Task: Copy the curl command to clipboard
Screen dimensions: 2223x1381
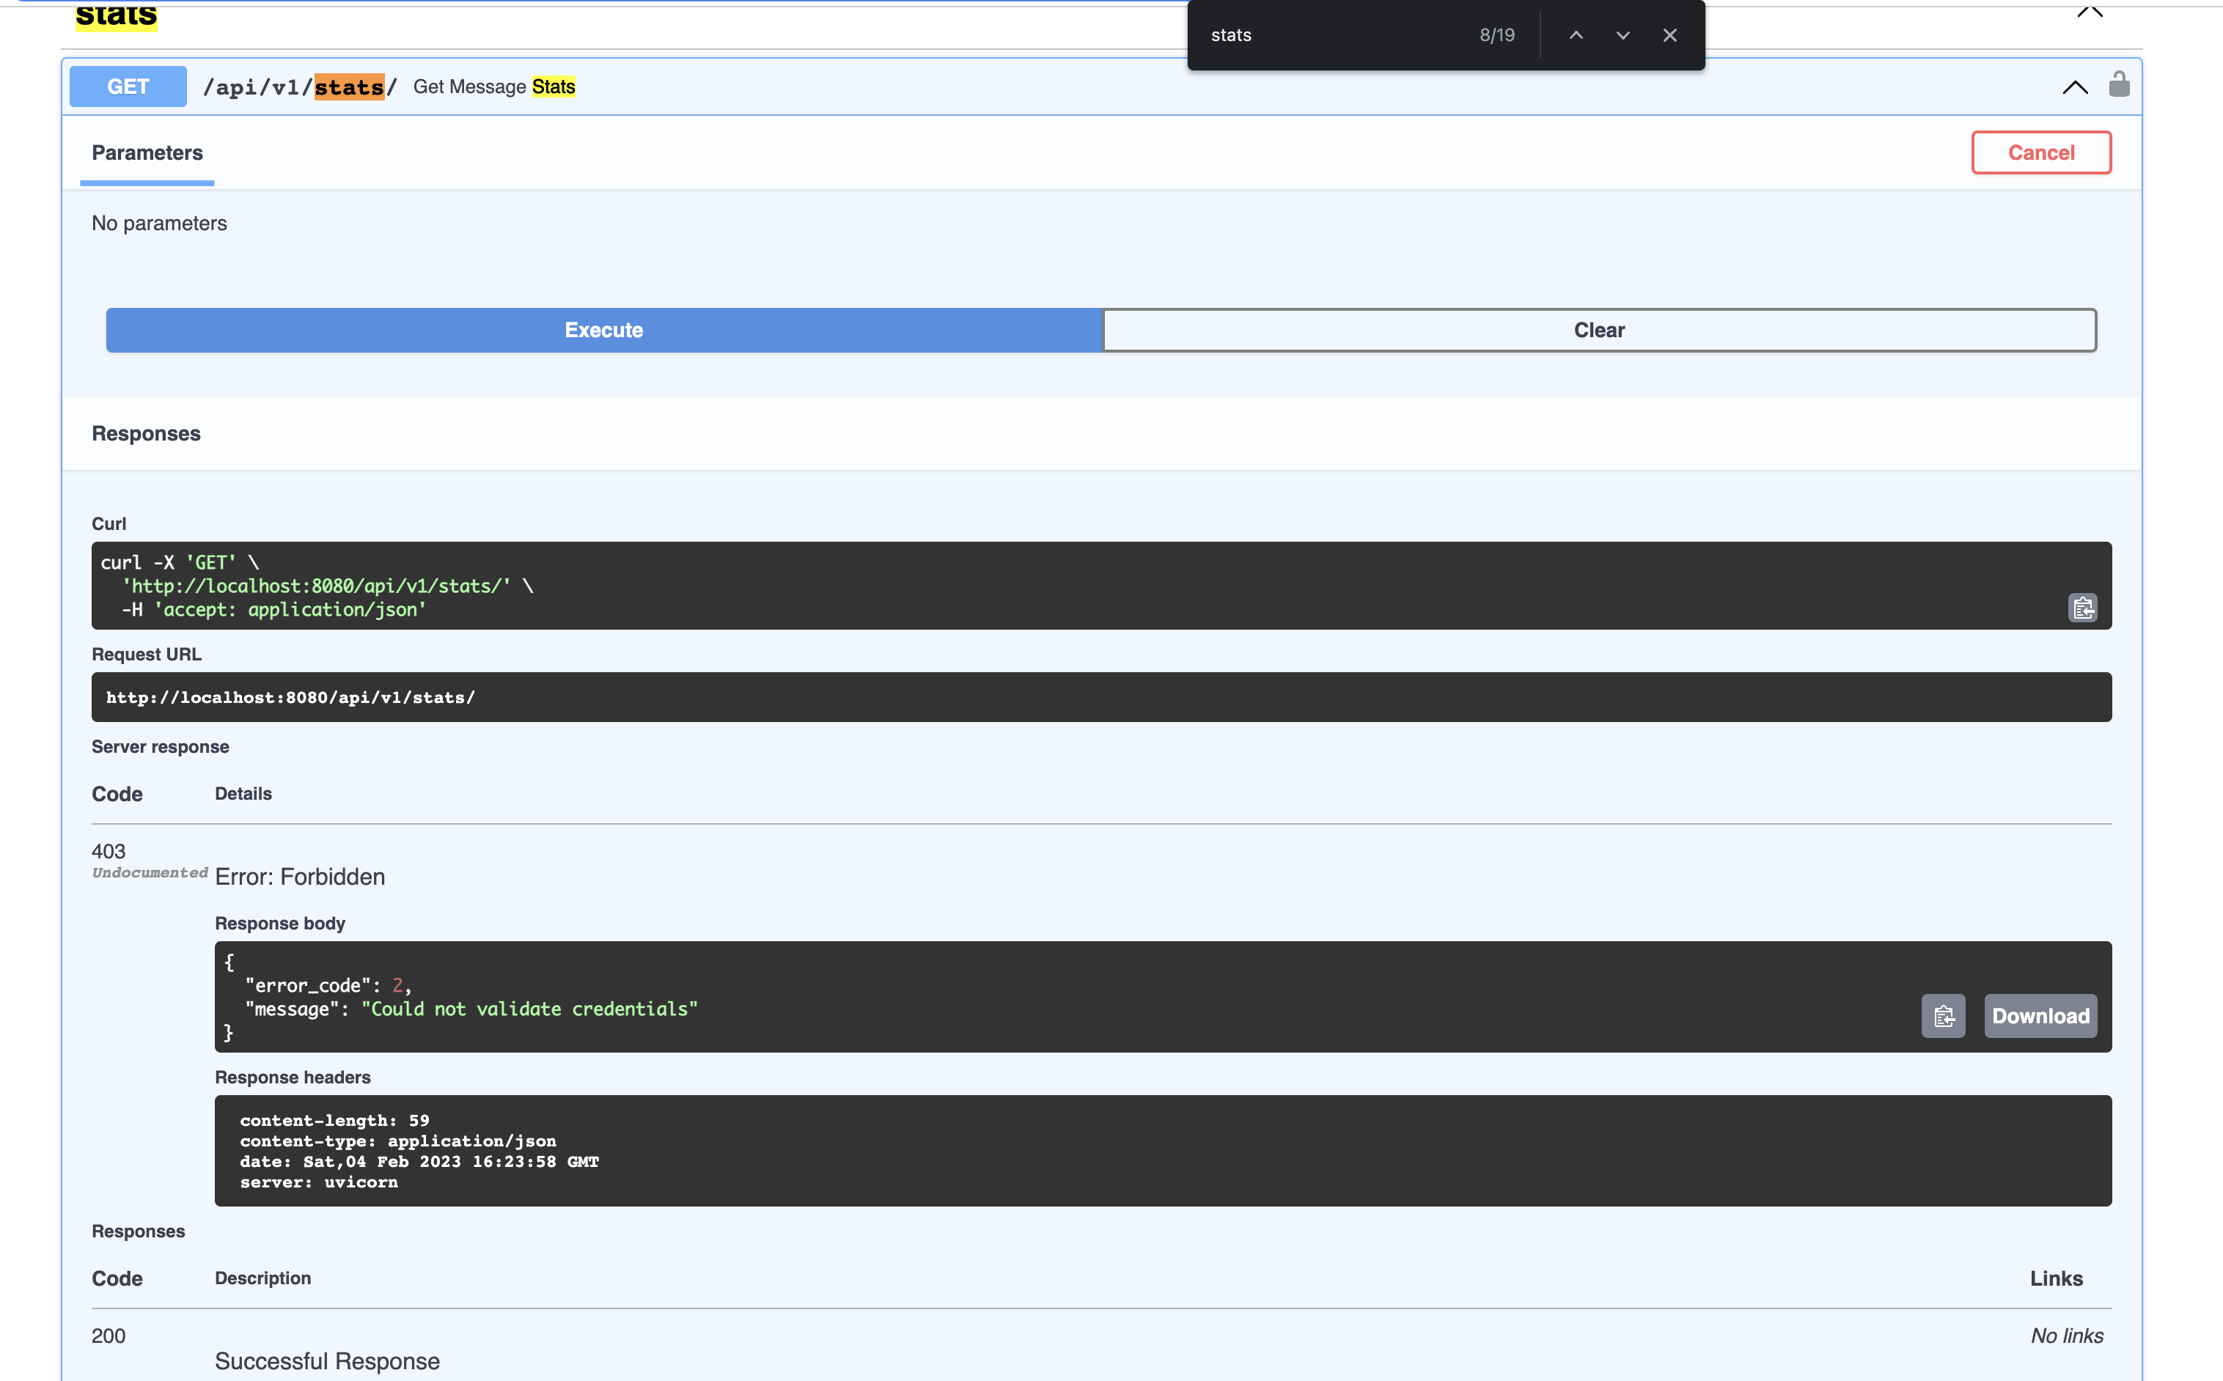Action: [2081, 608]
